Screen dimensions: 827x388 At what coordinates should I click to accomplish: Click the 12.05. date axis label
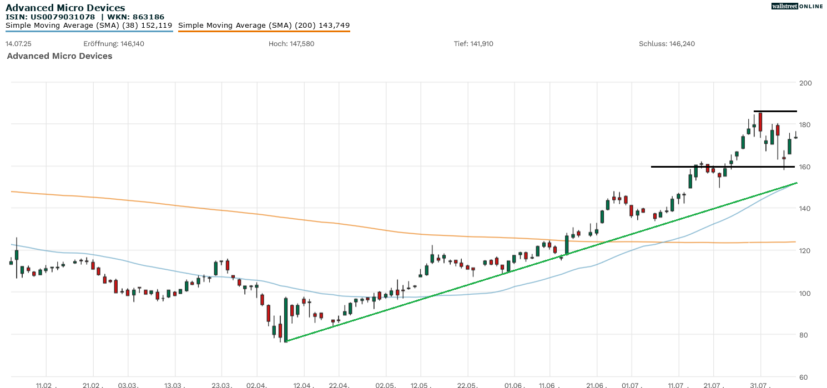point(420,385)
